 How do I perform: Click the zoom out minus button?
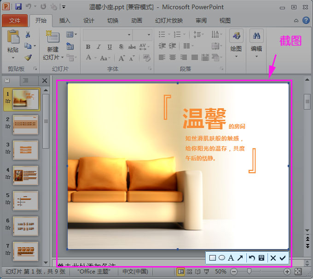coord(234,272)
